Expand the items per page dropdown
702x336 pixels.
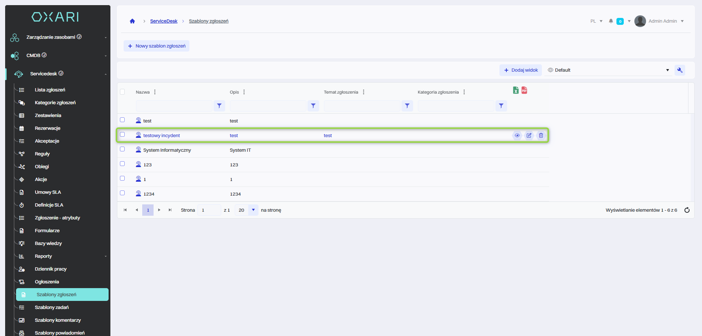pos(253,210)
